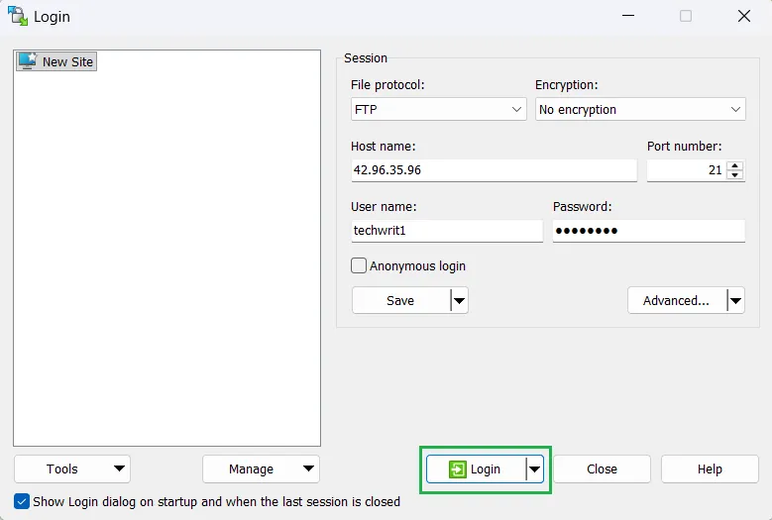
Task: Click the Password field
Action: click(x=648, y=231)
